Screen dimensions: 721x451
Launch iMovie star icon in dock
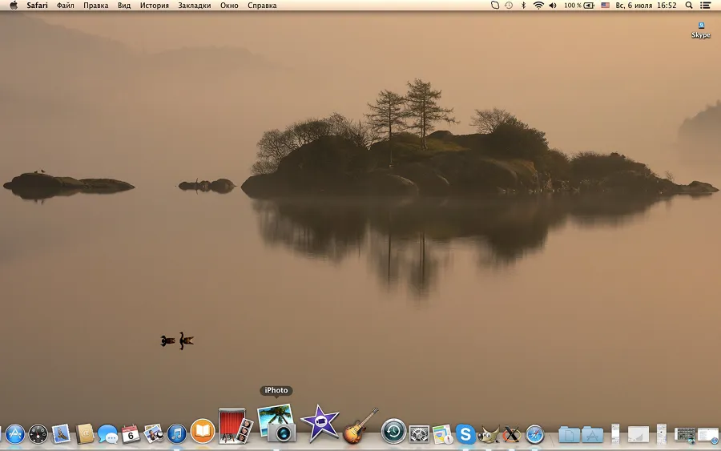point(320,424)
